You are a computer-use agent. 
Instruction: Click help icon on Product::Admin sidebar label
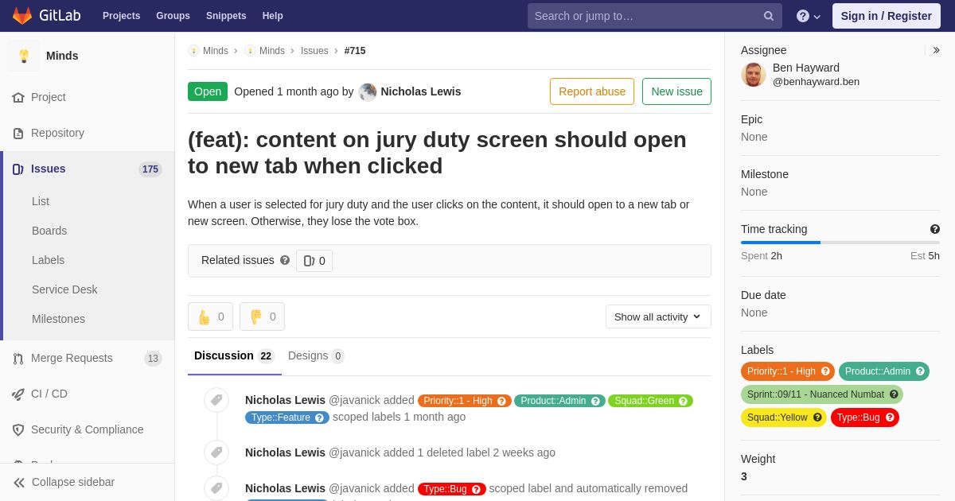tap(920, 371)
